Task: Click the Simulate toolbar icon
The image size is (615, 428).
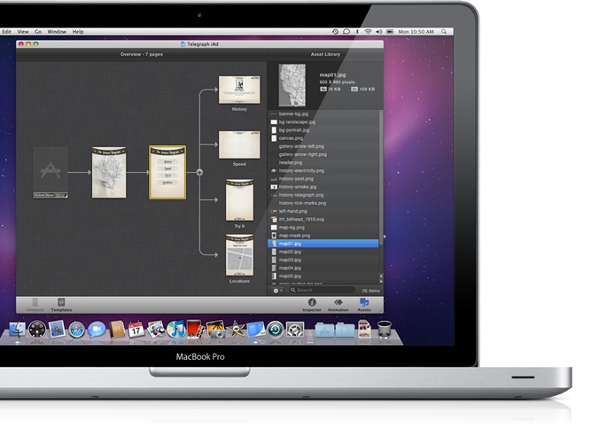Action: [35, 304]
